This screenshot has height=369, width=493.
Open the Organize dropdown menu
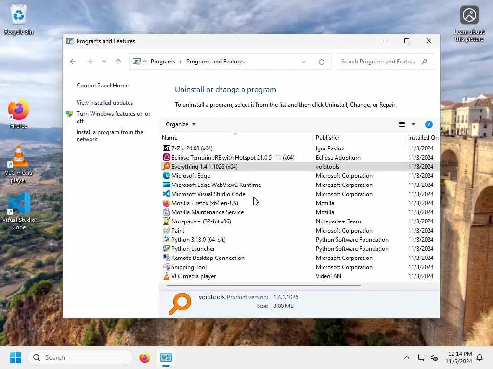181,124
